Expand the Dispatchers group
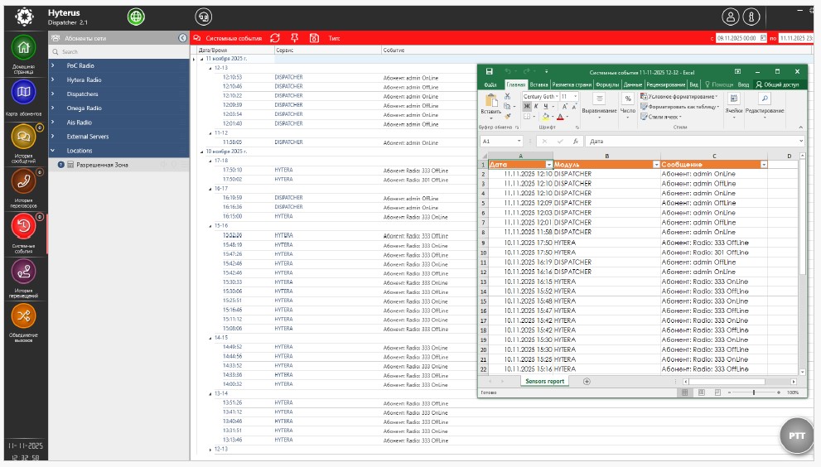The width and height of the screenshot is (821, 467). pos(53,94)
